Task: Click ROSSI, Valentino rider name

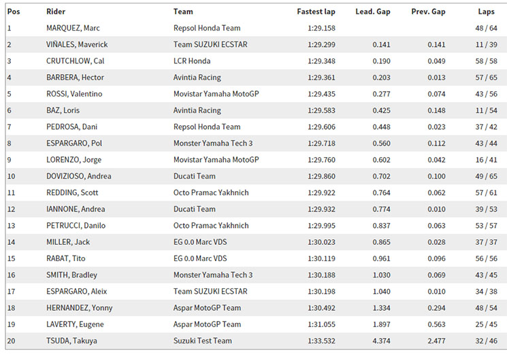Action: tap(74, 94)
